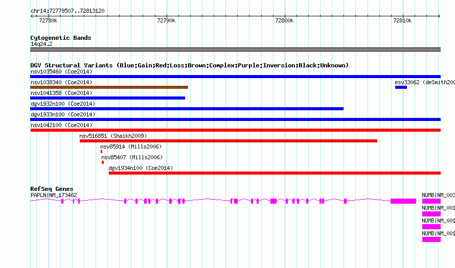Click the RefSeq Genes track title
This screenshot has width=455, height=268.
(x=52, y=189)
